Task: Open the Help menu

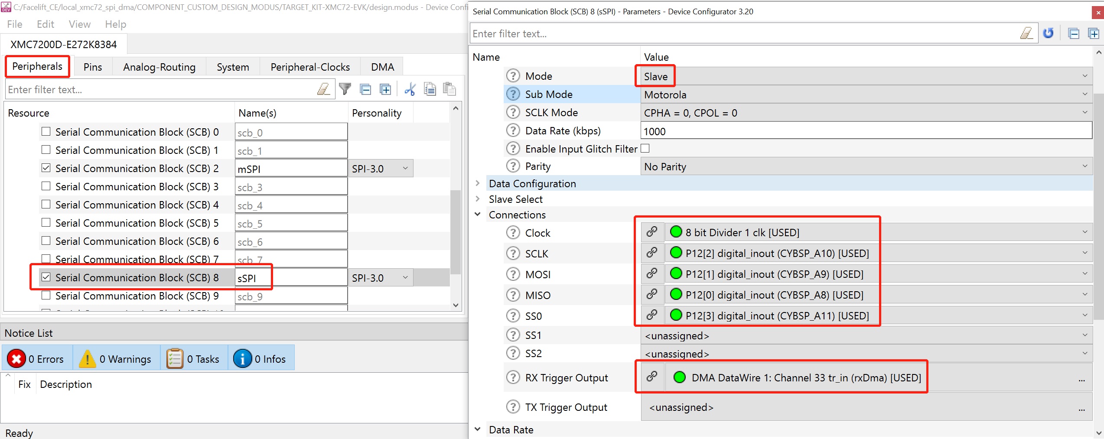Action: 116,24
